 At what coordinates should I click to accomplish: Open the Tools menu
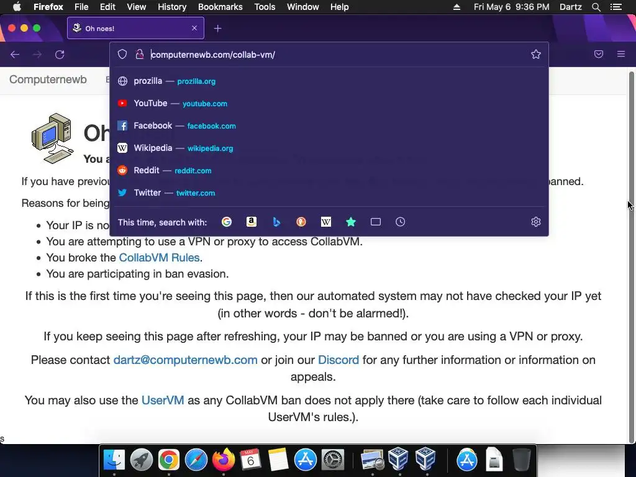point(265,7)
